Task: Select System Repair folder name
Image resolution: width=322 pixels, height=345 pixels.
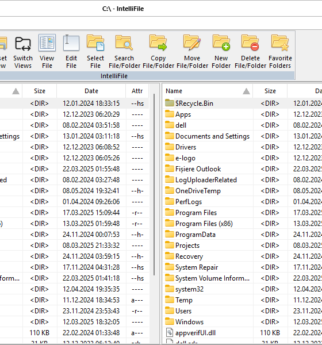Action: click(x=197, y=267)
